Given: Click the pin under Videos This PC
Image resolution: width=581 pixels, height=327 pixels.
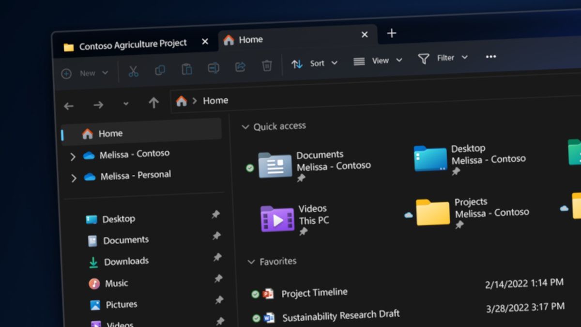Looking at the screenshot, I should pyautogui.click(x=304, y=232).
